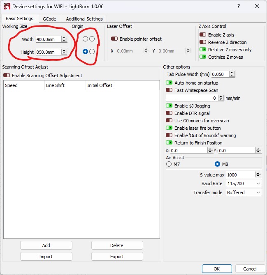Screen dimensions: 267x275
Task: Turn on Enable Scanning Offset Adjustment
Action: (x=7, y=76)
